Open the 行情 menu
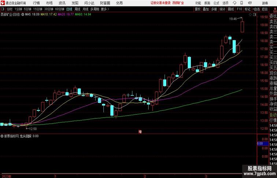The height and width of the screenshot is (178, 277). pyautogui.click(x=36, y=3)
